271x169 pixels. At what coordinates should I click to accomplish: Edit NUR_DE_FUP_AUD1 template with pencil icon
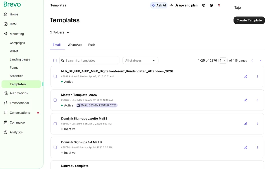click(246, 76)
